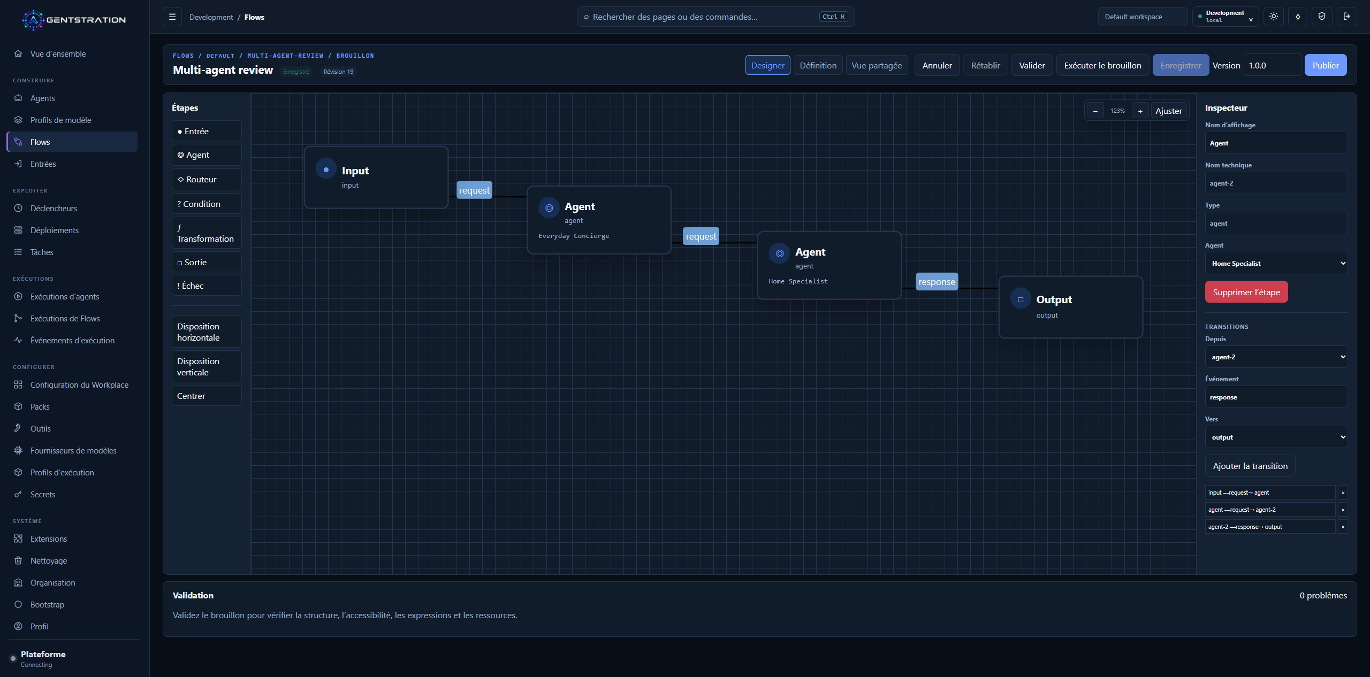Select the Flows sidebar item

point(72,142)
